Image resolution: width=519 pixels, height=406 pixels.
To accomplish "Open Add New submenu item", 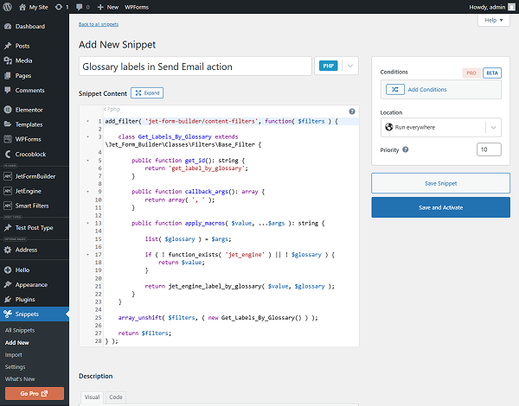I will [17, 343].
